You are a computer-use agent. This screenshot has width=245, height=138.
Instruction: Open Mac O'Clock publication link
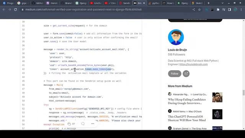(195, 112)
